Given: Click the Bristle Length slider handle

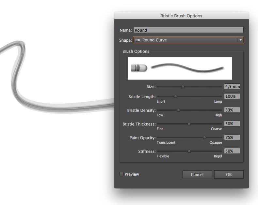Looking at the screenshot, I should pyautogui.click(x=176, y=96).
